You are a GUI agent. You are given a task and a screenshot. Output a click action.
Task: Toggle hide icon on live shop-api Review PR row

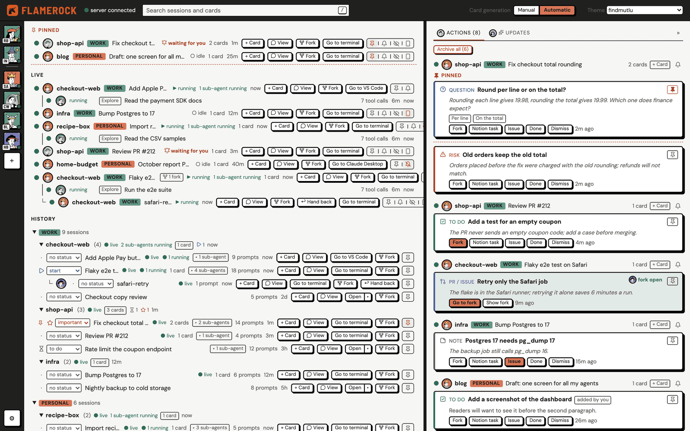pyautogui.click(x=396, y=152)
